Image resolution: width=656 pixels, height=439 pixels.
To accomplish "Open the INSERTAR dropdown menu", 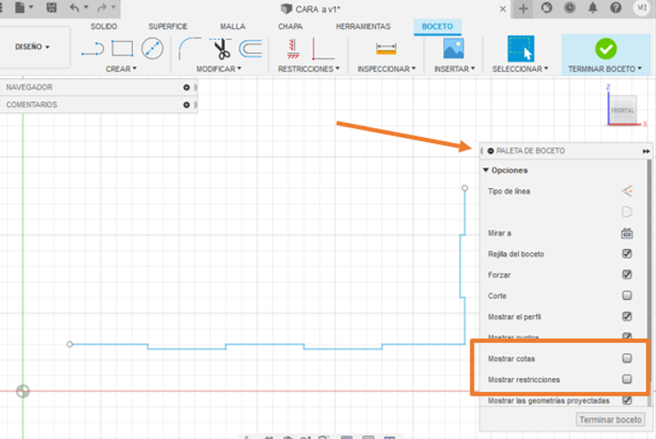I will (x=455, y=69).
